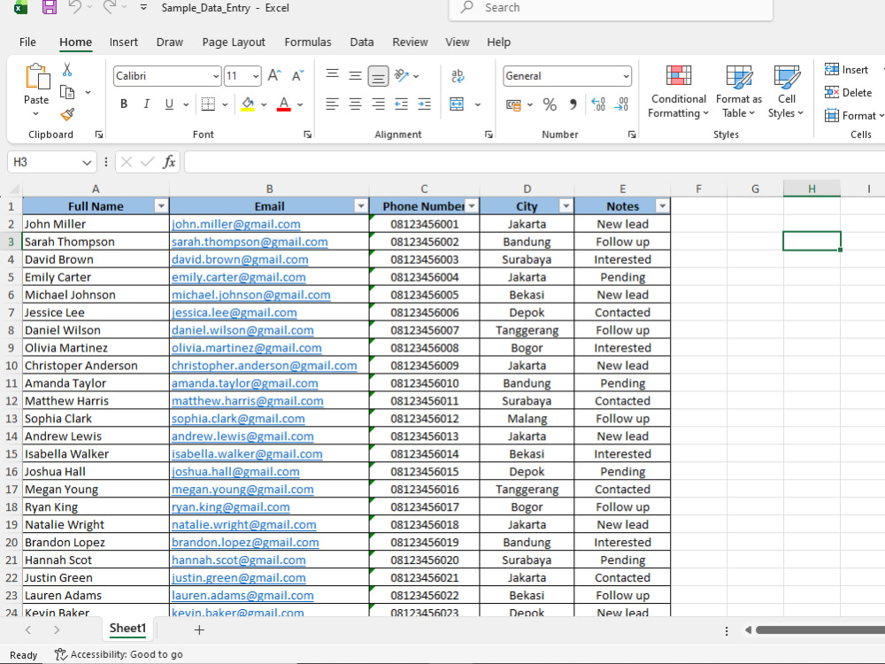Switch to the Formulas tab
Screen dimensions: 885x664
pos(308,42)
